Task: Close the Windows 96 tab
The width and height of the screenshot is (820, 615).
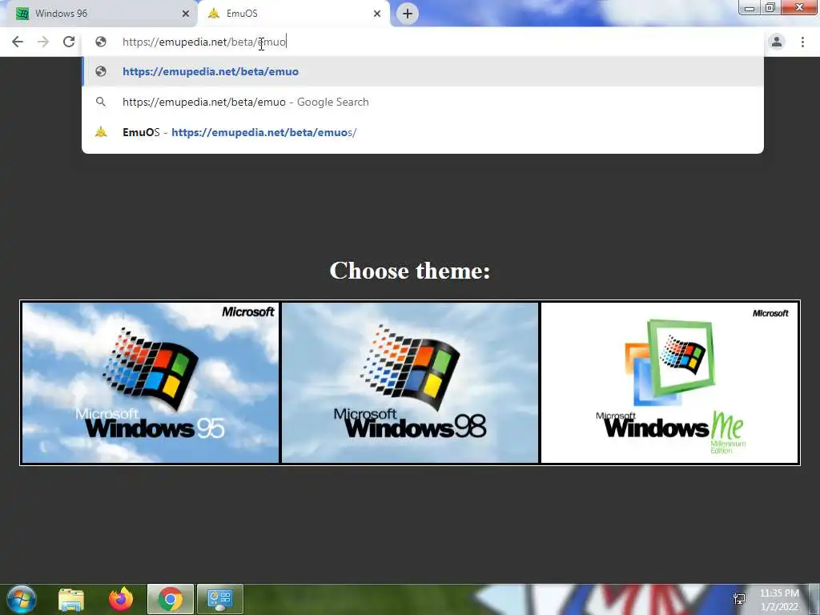Action: (186, 14)
